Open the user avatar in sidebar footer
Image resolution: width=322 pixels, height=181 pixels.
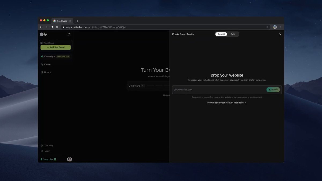tap(69, 159)
